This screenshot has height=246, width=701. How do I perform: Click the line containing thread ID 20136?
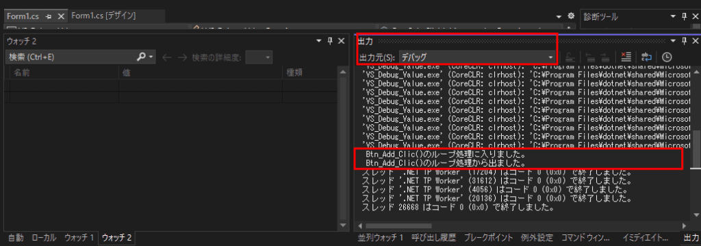pos(496,199)
